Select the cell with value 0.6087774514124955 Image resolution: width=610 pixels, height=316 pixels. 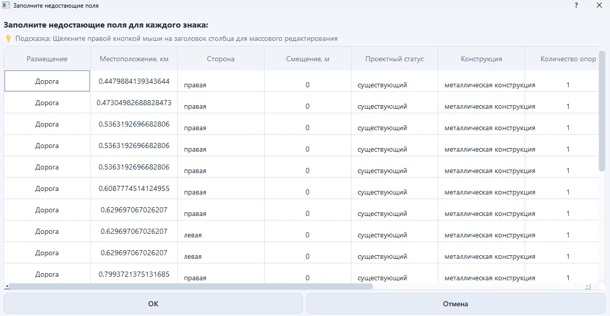point(134,188)
